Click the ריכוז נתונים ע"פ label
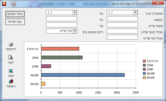The image size is (166, 101). pos(93,32)
